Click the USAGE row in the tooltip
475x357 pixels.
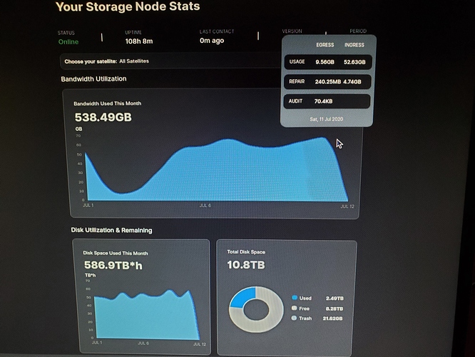tap(328, 62)
